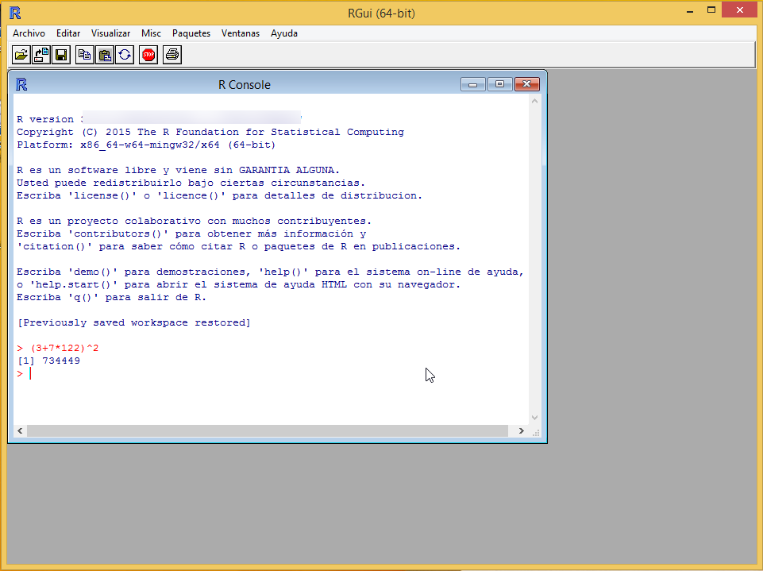This screenshot has height=571, width=763.
Task: Open the Ventanas menu
Action: pos(241,33)
